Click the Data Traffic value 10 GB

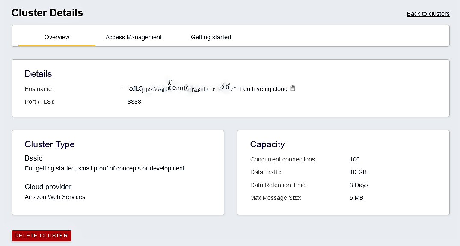358,172
